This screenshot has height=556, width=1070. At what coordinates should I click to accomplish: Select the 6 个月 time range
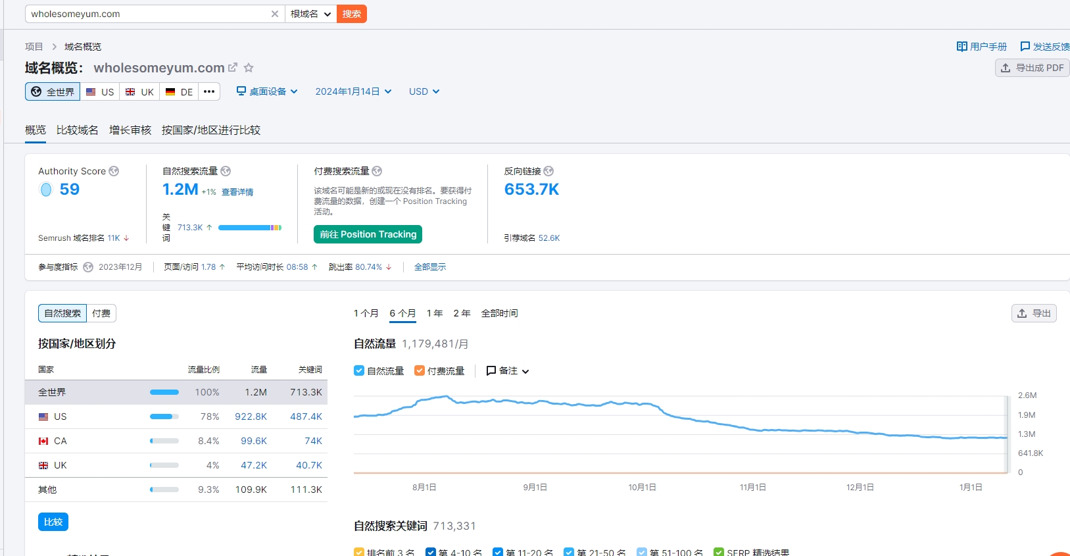[402, 313]
